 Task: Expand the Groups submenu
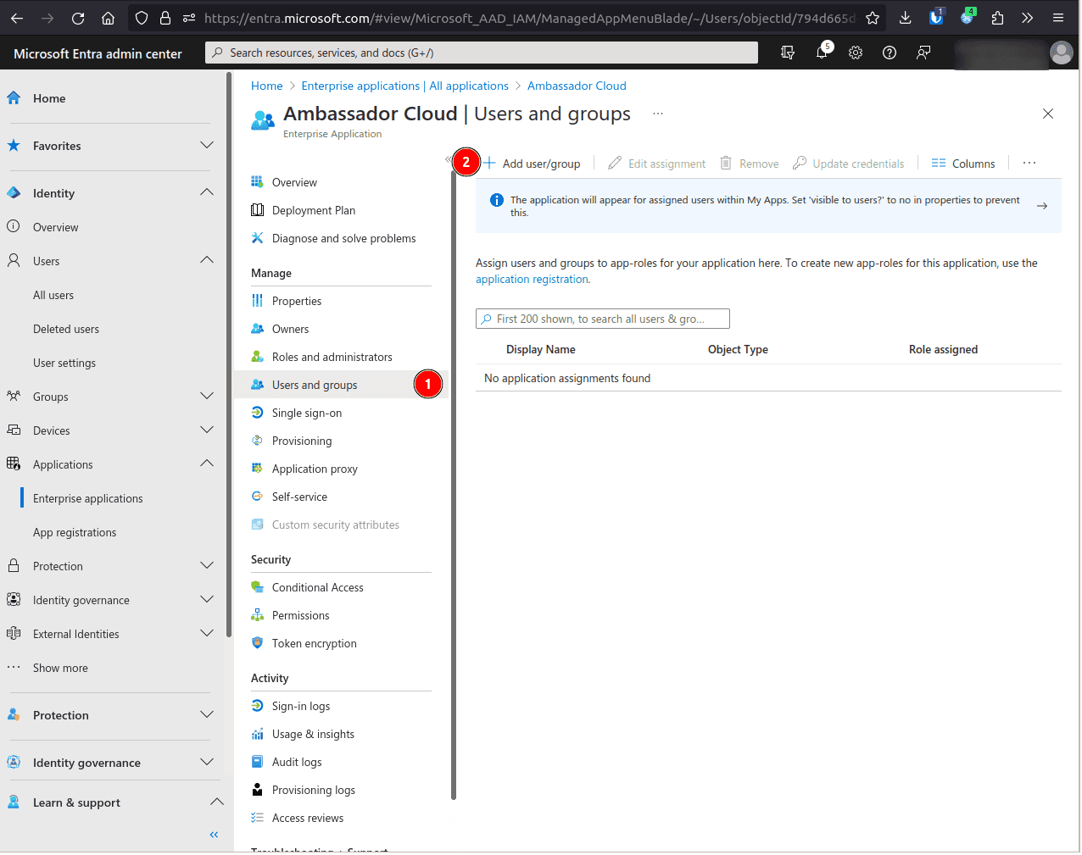pos(207,396)
